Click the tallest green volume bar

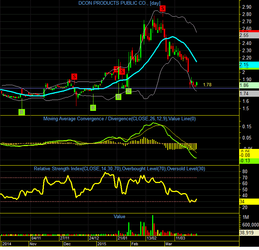(x=153, y=225)
